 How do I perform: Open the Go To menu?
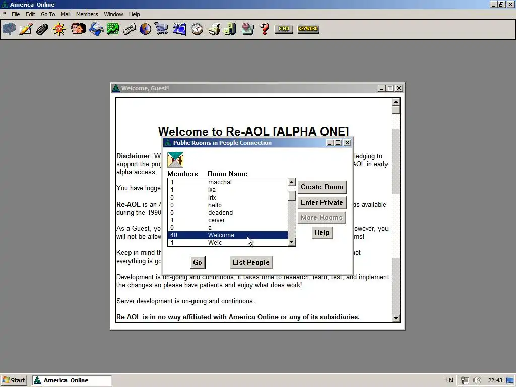(48, 14)
